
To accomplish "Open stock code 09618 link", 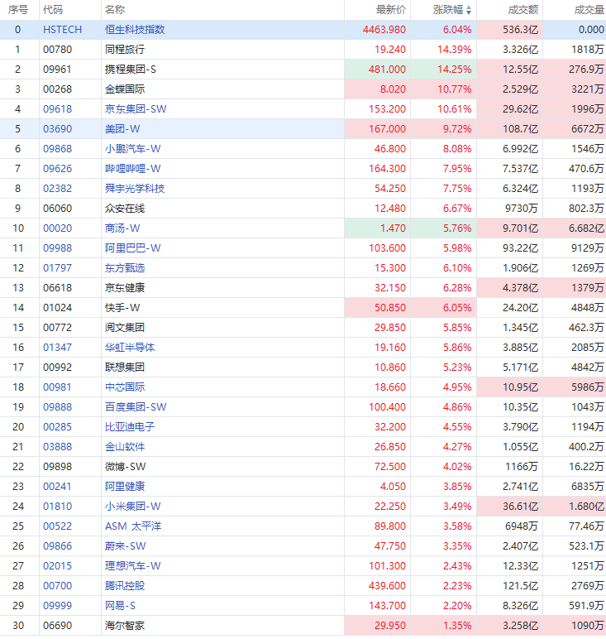I will pos(57,109).
